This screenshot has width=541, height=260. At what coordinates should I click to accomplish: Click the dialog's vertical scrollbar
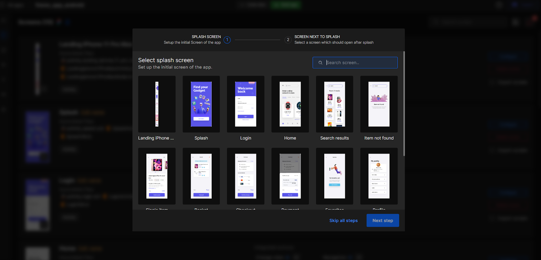point(404,103)
